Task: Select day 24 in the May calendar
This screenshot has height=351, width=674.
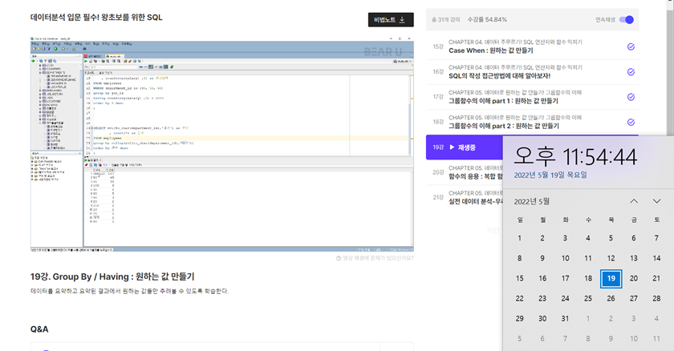Action: coord(565,299)
